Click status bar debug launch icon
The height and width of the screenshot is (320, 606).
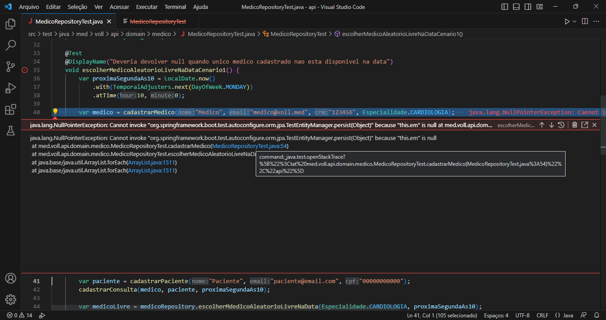pos(42,316)
